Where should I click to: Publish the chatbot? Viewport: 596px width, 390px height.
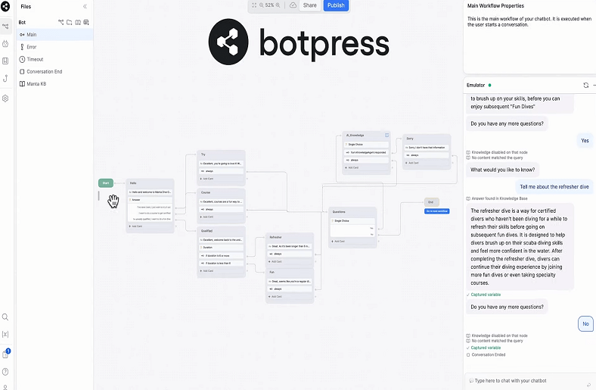pos(336,5)
